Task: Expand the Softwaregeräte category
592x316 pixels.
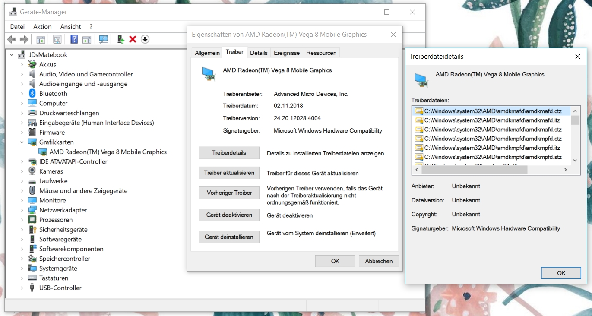Action: pos(22,239)
